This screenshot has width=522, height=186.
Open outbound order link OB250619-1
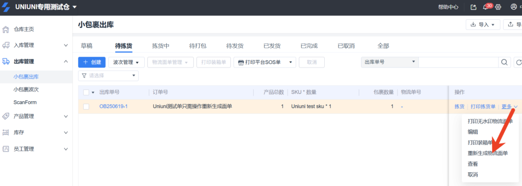pos(114,107)
